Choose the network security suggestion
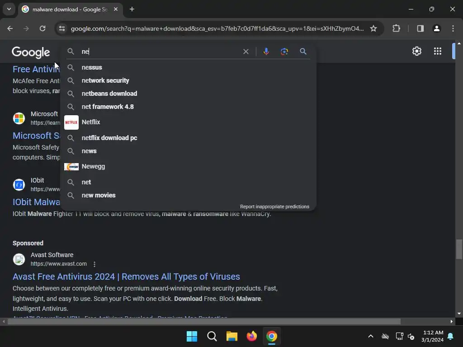Image resolution: width=463 pixels, height=347 pixels. (189, 80)
